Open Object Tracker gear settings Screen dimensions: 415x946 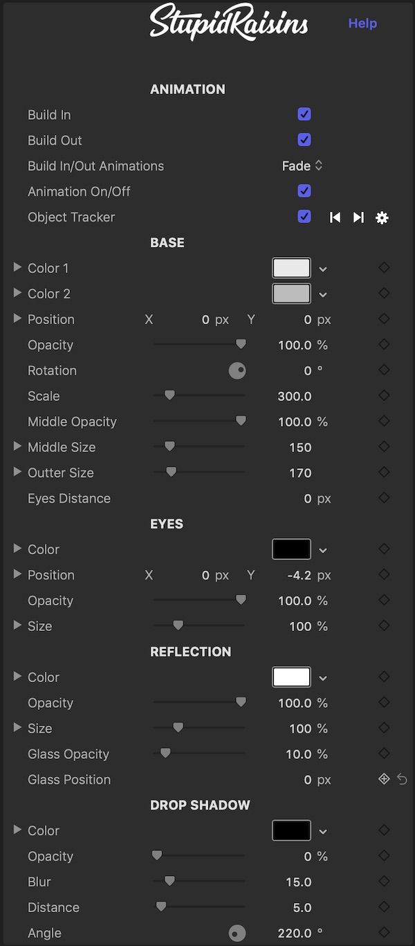pos(382,217)
